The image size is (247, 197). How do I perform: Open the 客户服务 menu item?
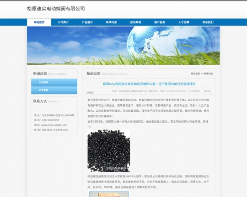[x=160, y=22]
